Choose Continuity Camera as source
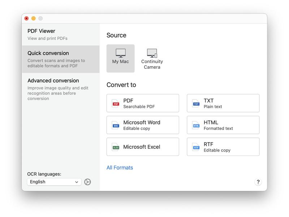289x217 pixels. [152, 58]
